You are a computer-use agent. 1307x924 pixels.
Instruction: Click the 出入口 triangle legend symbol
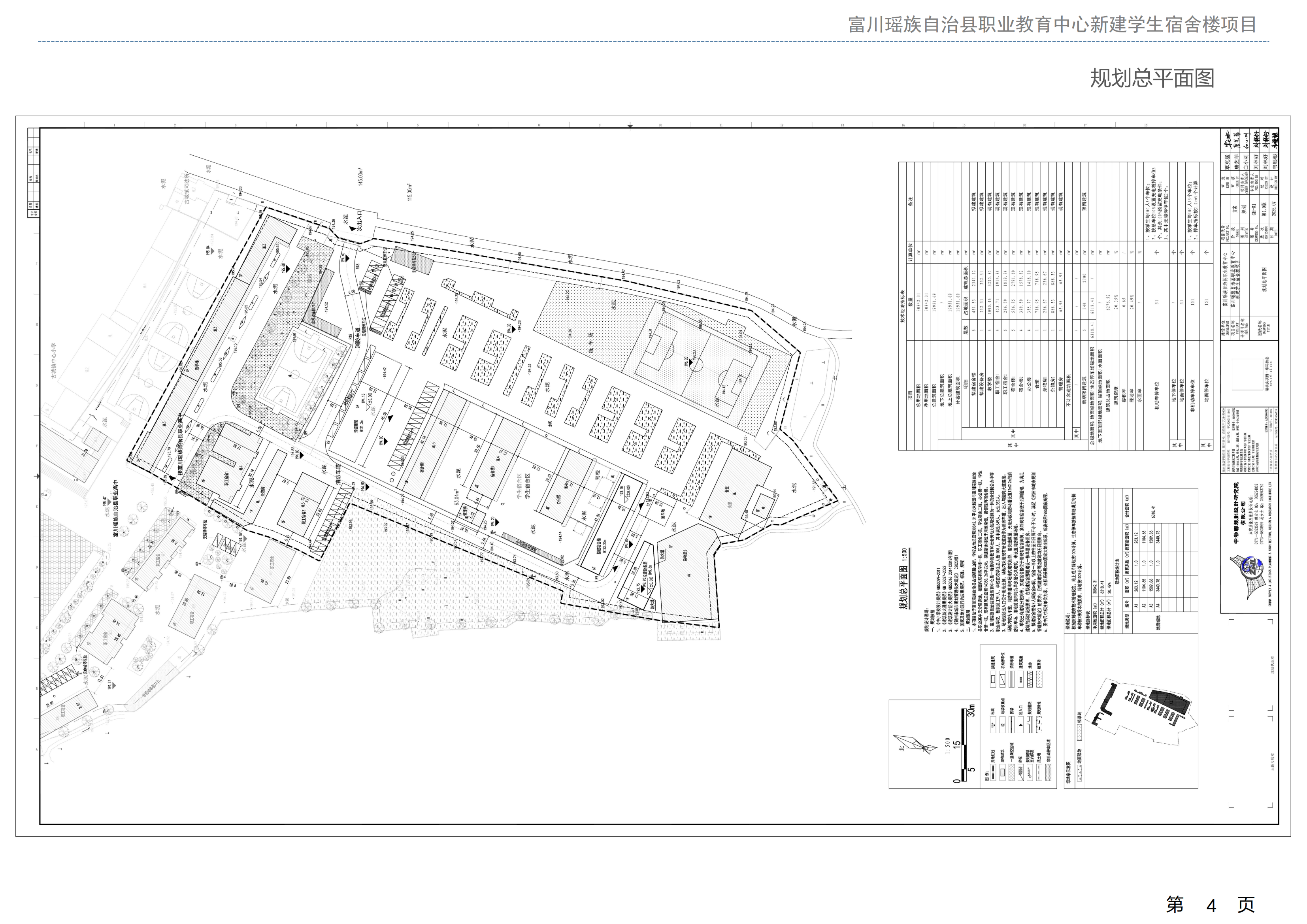(1021, 725)
